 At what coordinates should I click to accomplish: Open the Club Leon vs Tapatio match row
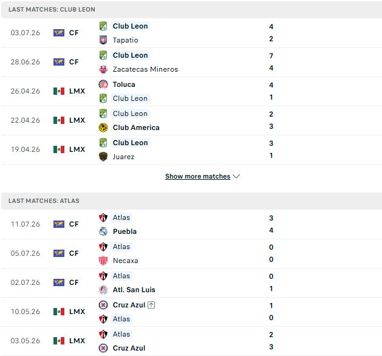click(191, 33)
